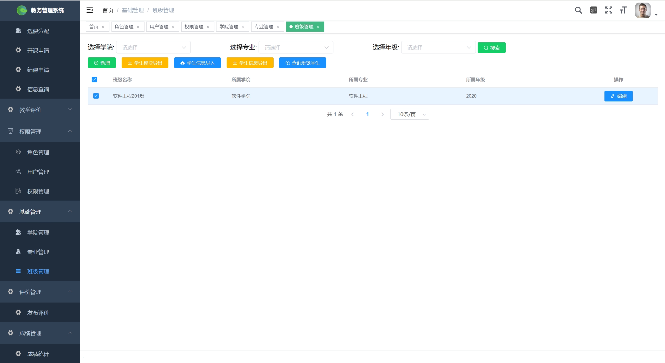Open 用户管理 in the sidebar
This screenshot has width=665, height=363.
point(38,172)
